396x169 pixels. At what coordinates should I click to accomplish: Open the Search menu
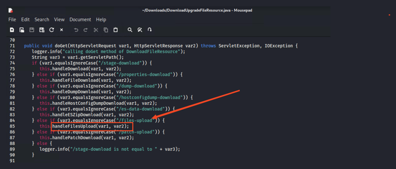[41, 19]
